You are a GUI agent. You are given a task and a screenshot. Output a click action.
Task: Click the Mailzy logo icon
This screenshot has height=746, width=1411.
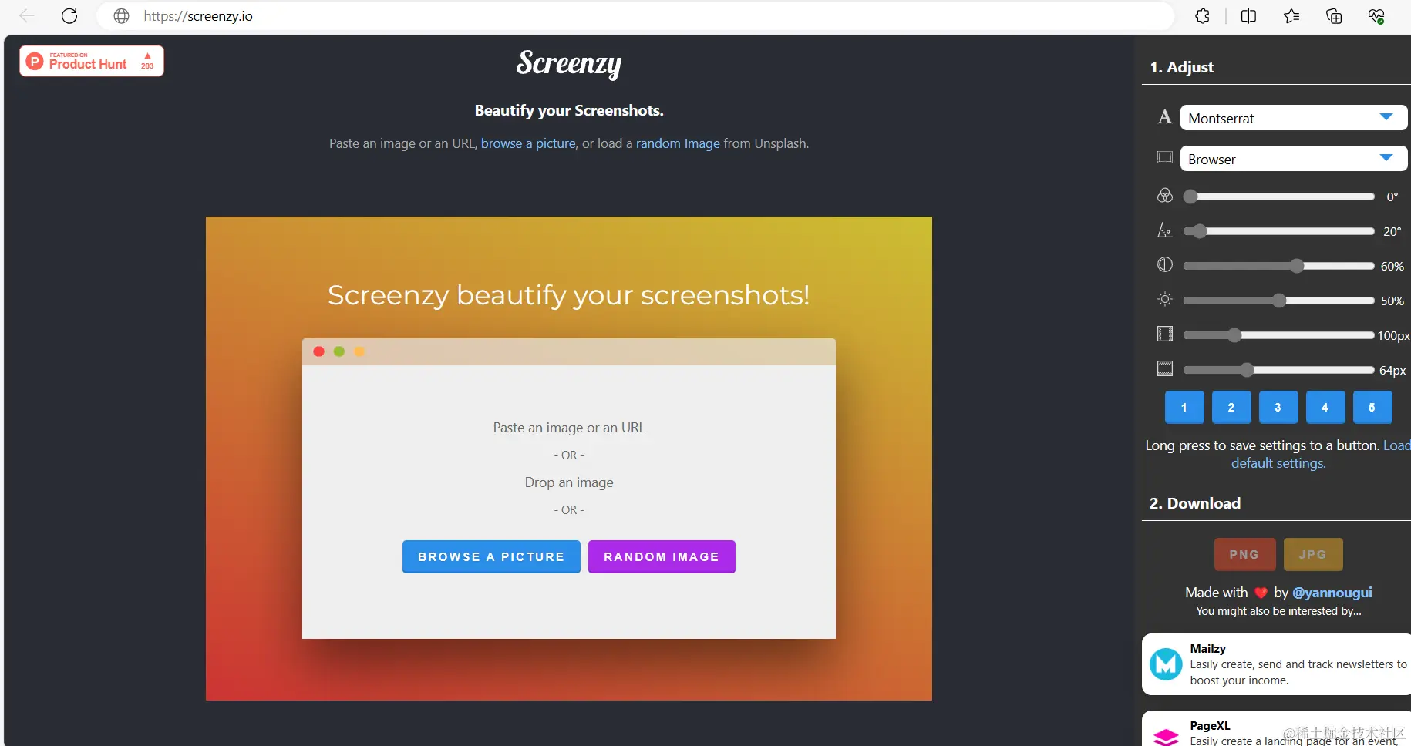(x=1166, y=664)
